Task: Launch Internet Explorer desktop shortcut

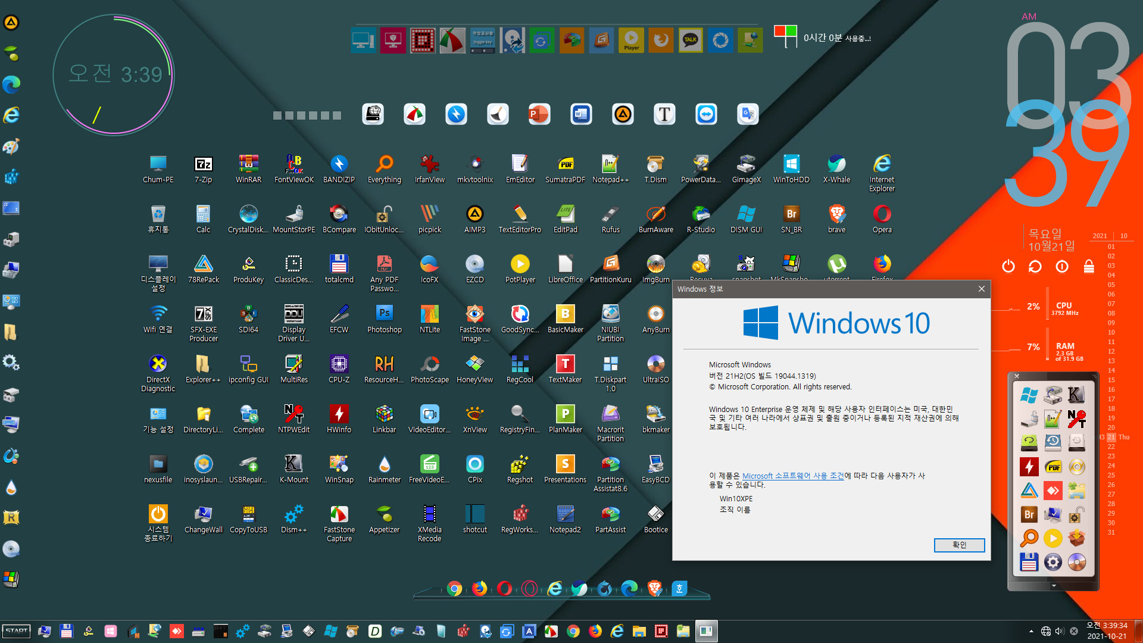Action: point(882,173)
